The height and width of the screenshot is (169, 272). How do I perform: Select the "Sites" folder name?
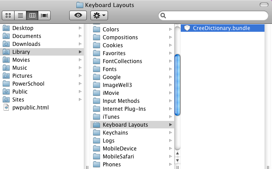click(x=18, y=100)
